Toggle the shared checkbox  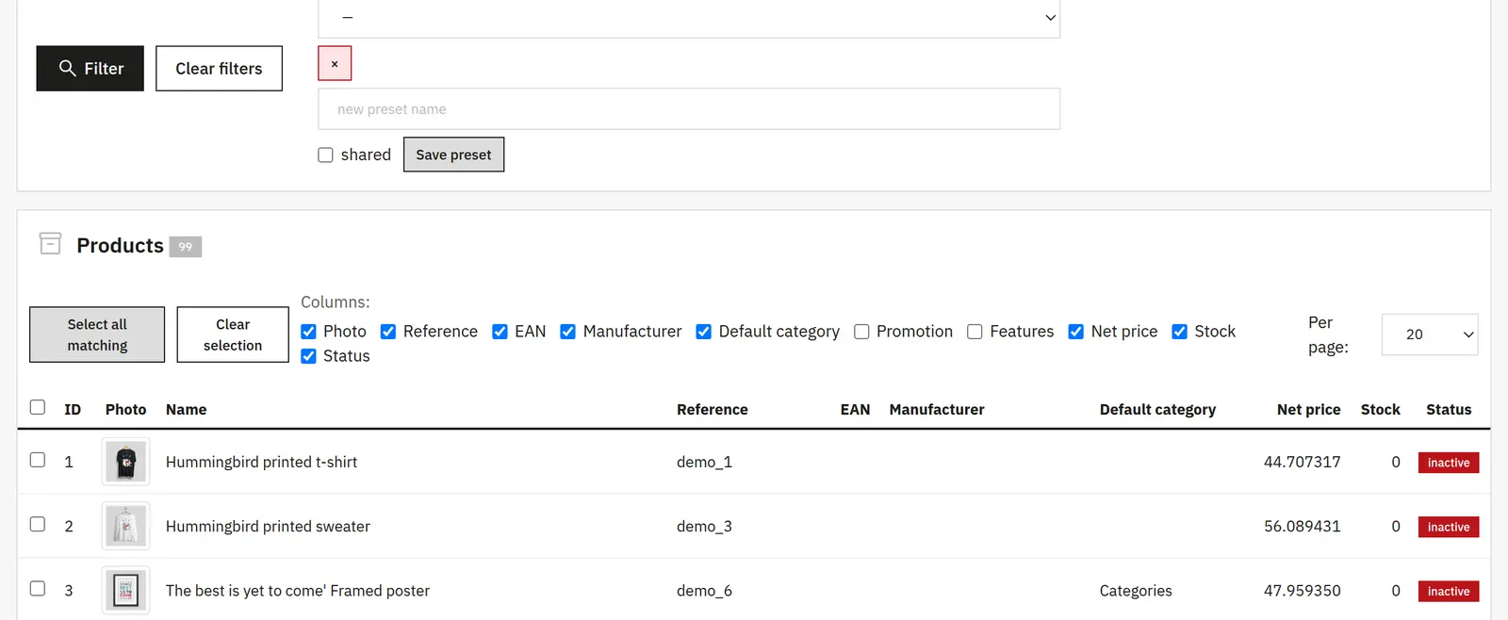click(325, 155)
